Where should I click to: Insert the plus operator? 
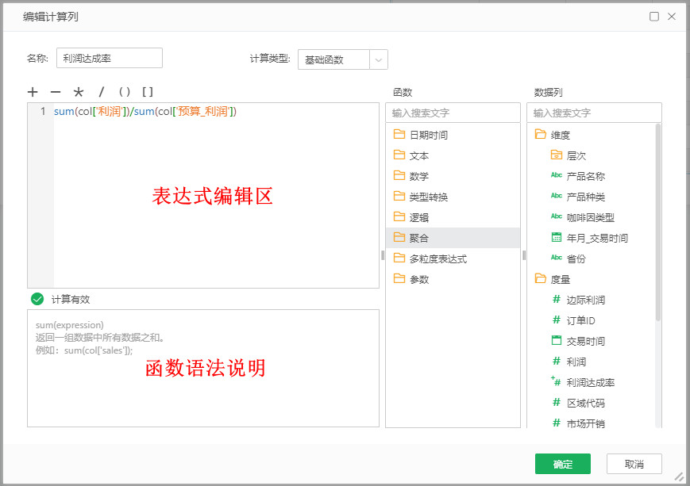tap(33, 92)
